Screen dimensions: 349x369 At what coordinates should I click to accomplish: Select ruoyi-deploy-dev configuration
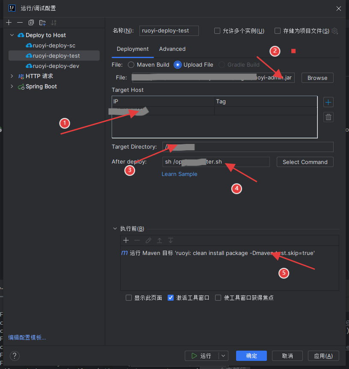tap(56, 66)
